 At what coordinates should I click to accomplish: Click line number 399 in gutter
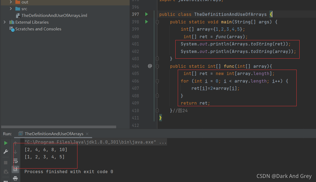[135, 29]
